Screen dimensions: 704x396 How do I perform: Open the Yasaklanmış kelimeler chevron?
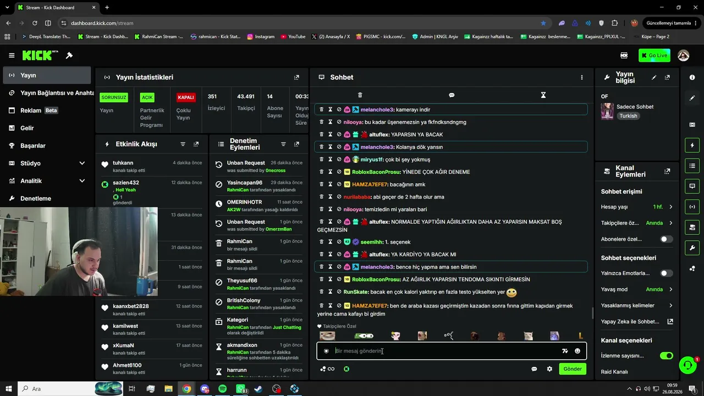[670, 305]
